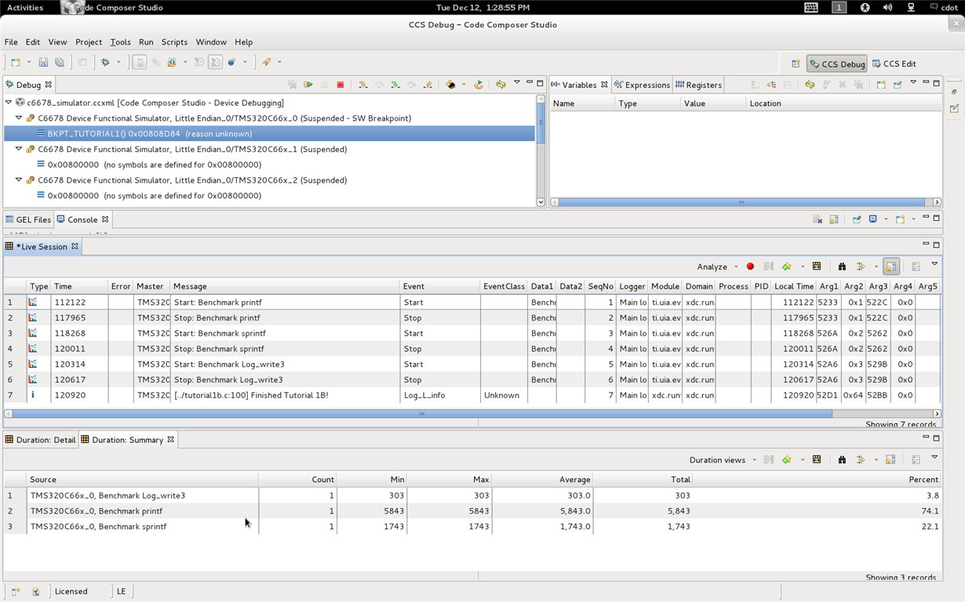Click the Load Program icon in main toolbar

[172, 63]
